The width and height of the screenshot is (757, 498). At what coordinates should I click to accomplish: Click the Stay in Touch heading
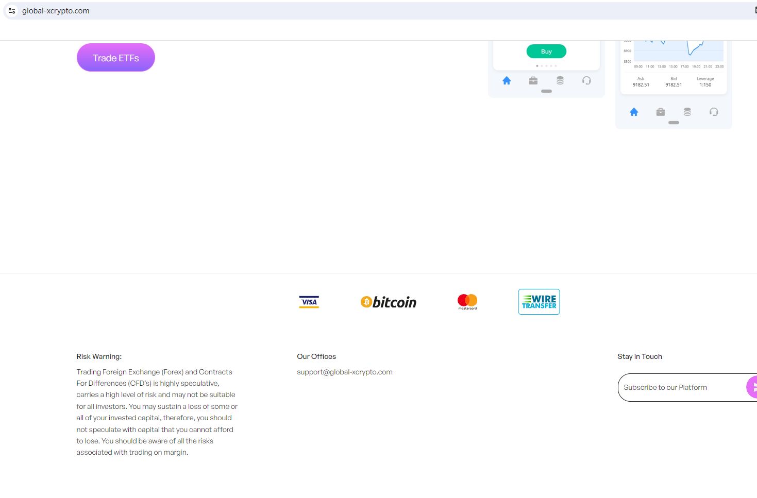click(640, 356)
